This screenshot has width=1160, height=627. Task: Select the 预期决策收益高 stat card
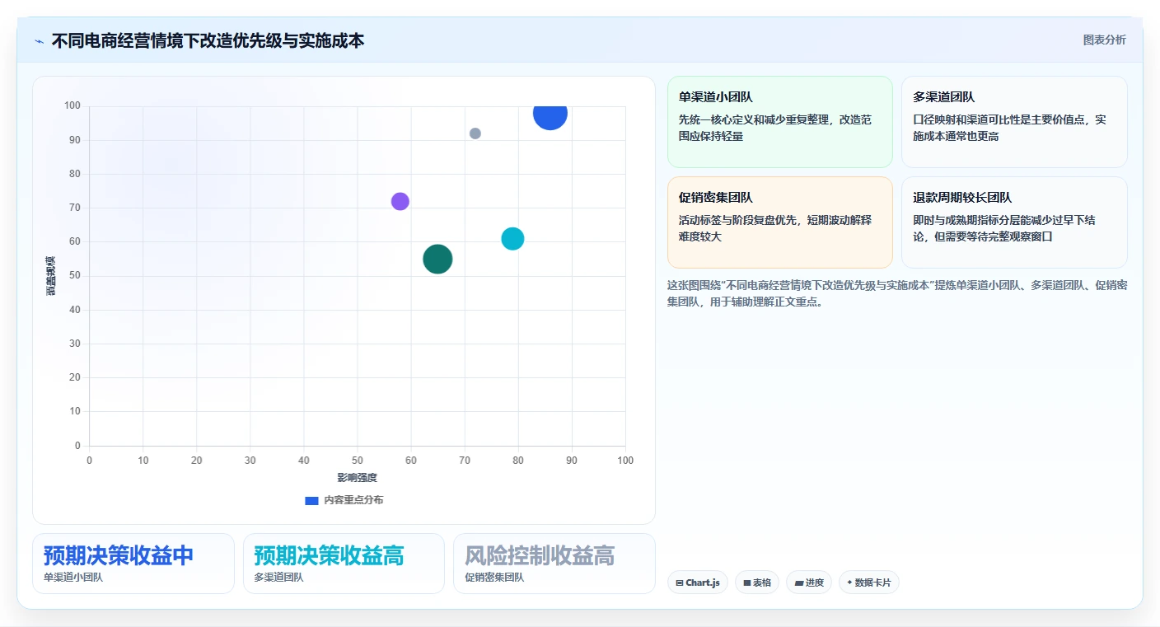pyautogui.click(x=344, y=564)
